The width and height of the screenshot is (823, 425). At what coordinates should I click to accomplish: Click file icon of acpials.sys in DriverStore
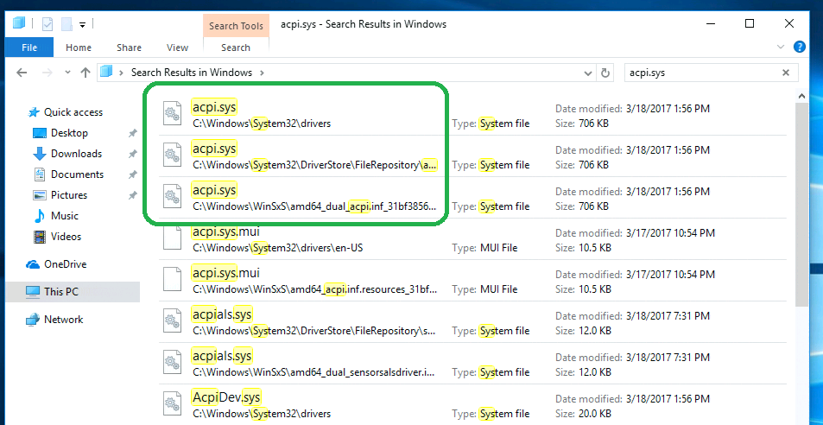coord(172,320)
